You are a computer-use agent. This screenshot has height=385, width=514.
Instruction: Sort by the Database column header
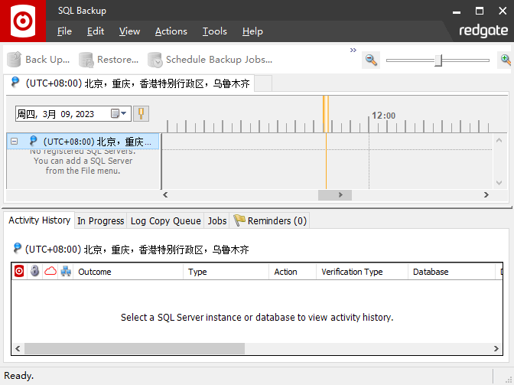point(452,272)
